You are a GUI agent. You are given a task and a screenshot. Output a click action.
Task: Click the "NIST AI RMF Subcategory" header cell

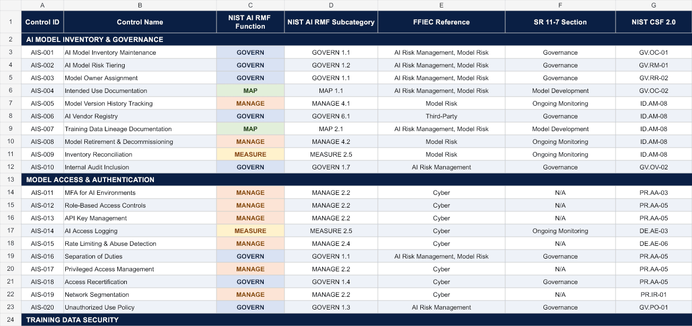tap(331, 22)
